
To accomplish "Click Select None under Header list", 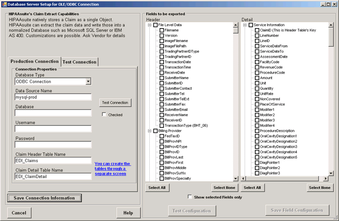I will coord(224,188).
